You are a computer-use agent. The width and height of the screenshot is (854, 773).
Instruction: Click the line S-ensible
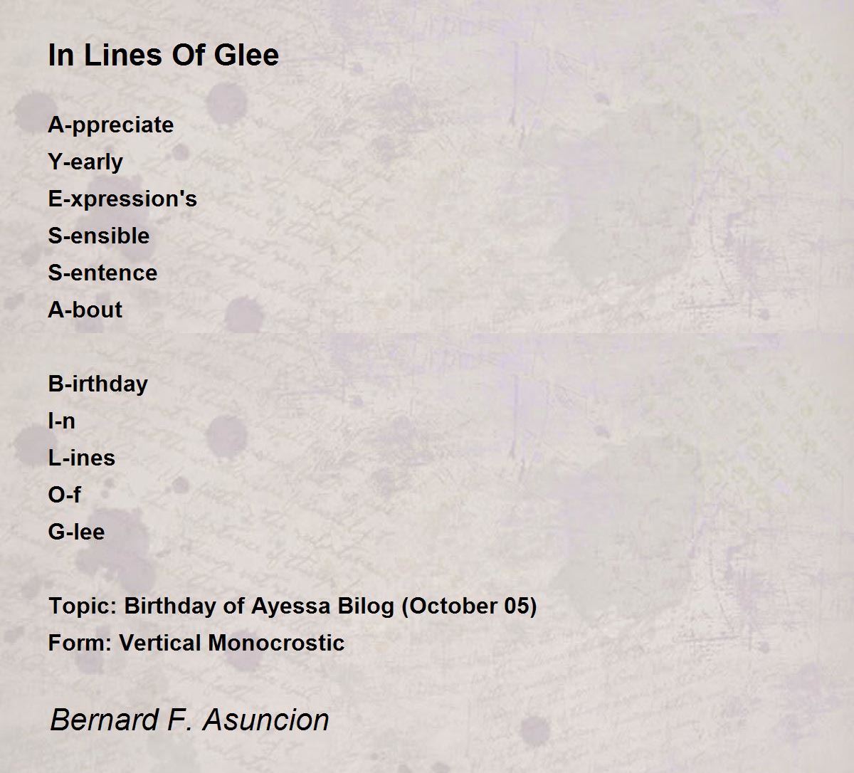coord(99,236)
